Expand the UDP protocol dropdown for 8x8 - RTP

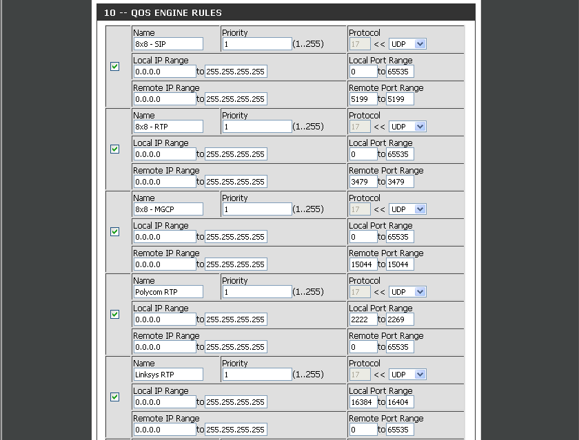407,127
